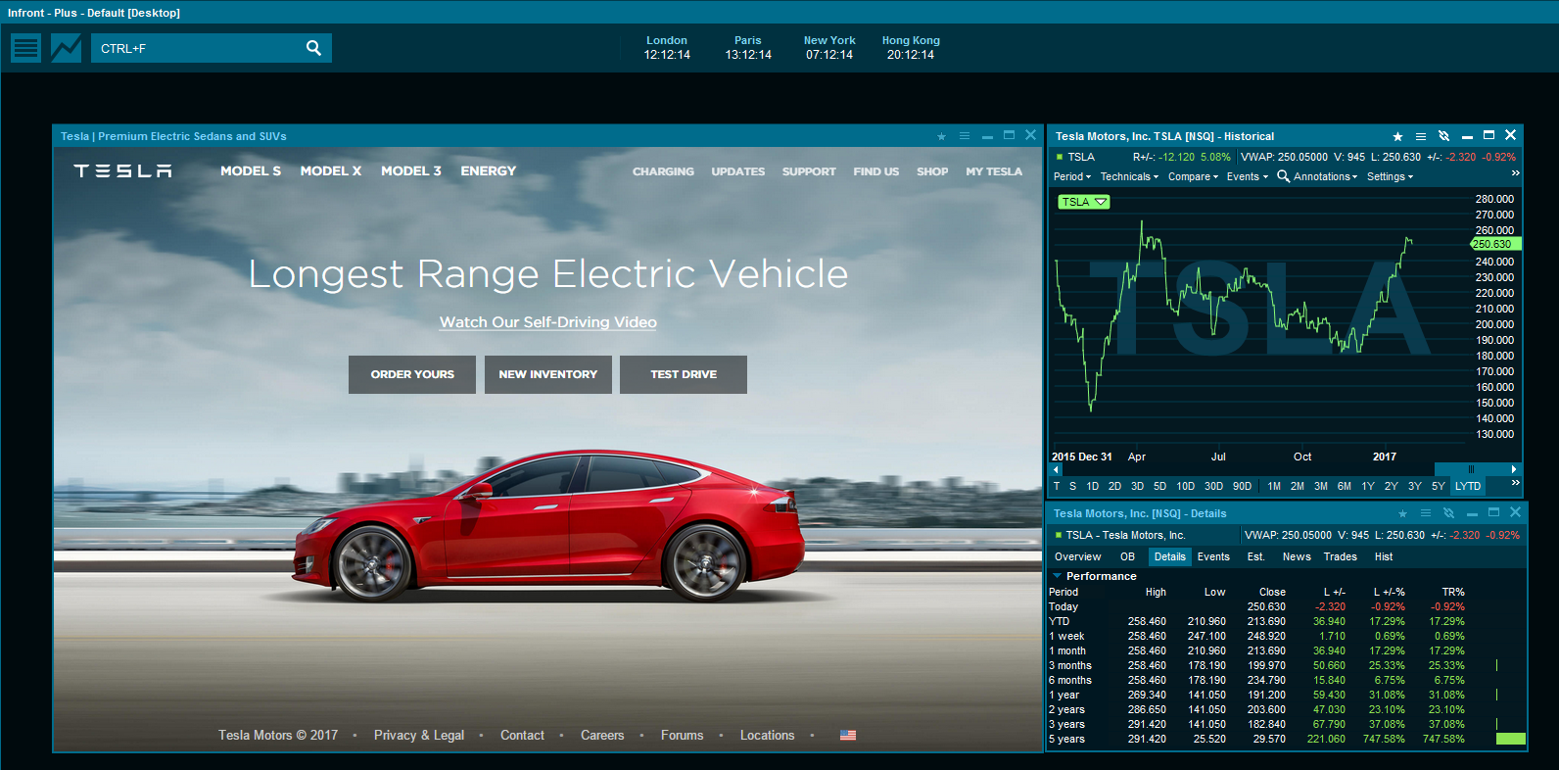Open the Annotations dropdown menu
1559x770 pixels.
[1325, 176]
